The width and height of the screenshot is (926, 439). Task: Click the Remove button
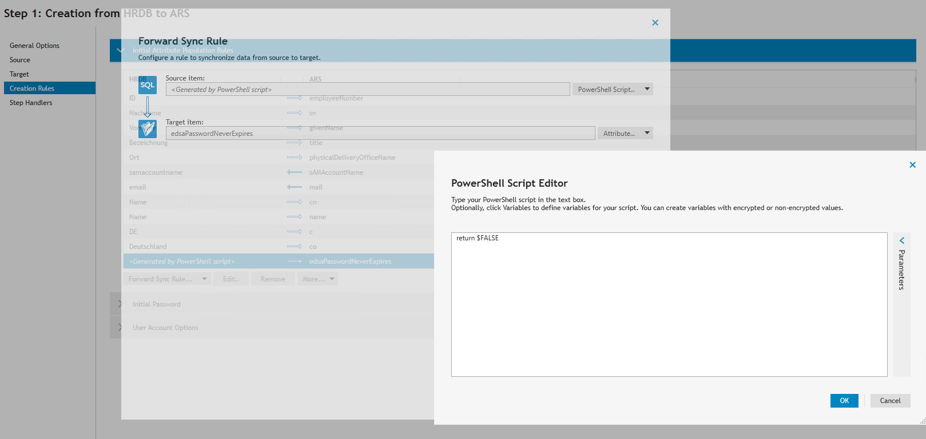pyautogui.click(x=273, y=279)
